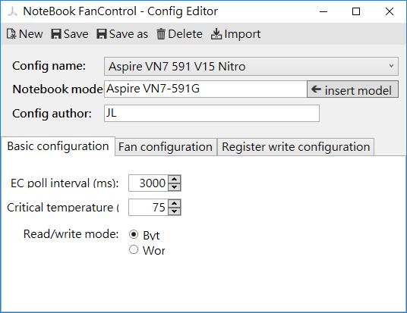This screenshot has width=407, height=313.
Task: Open Register write configuration tab
Action: point(295,147)
